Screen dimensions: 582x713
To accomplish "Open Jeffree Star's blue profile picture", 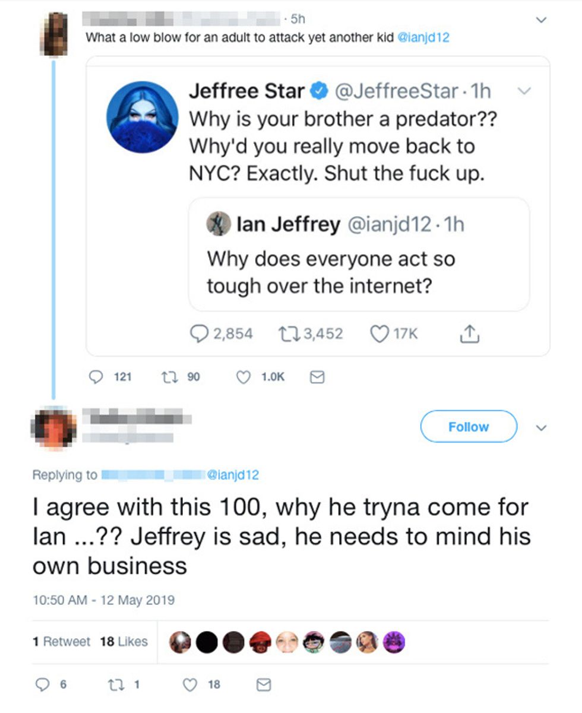I will [x=143, y=117].
